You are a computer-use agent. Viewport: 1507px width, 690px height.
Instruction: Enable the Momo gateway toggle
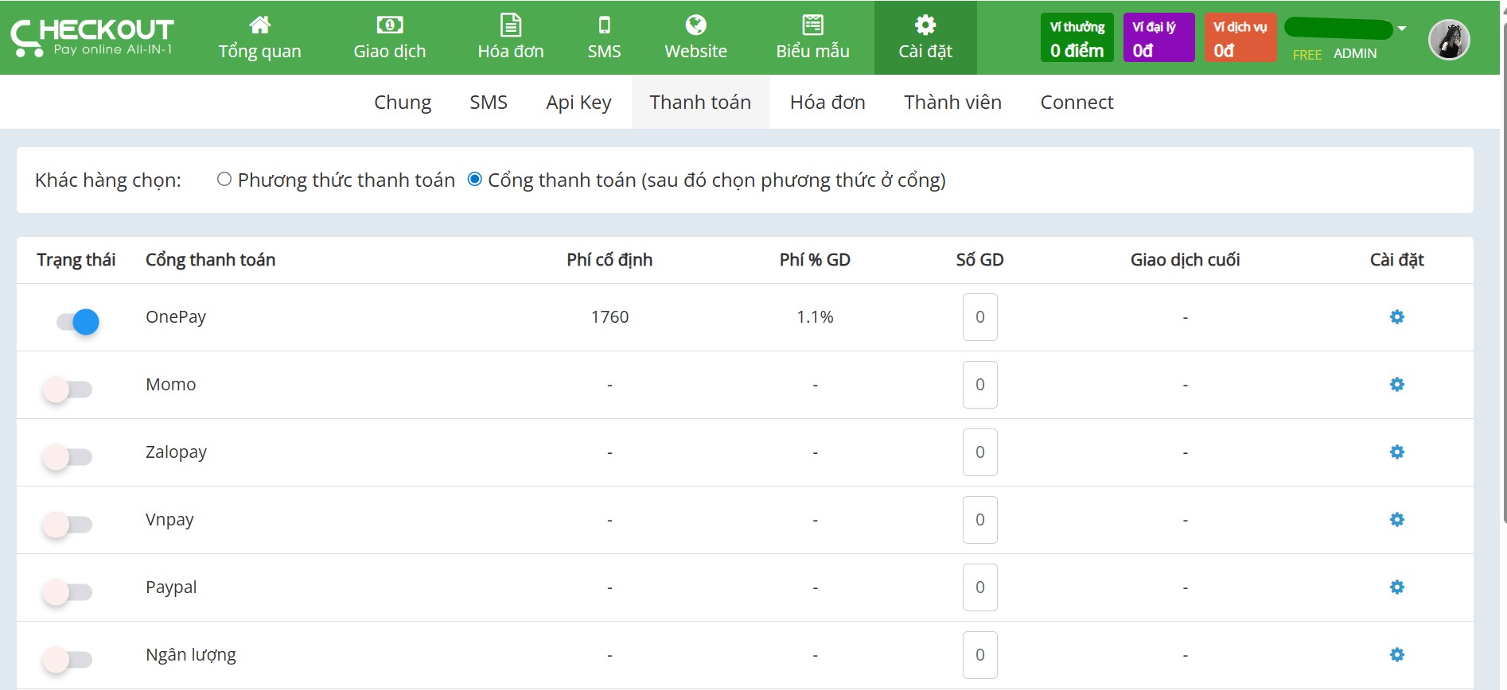68,390
